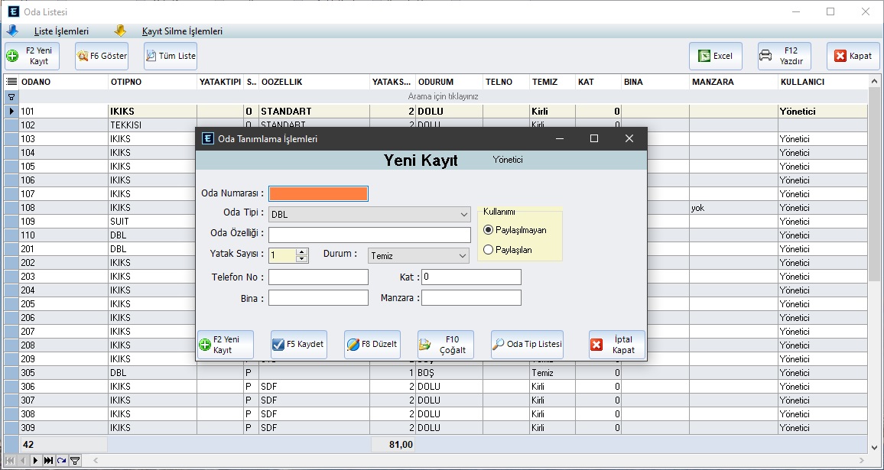Image resolution: width=884 pixels, height=470 pixels.
Task: Open the Durum dropdown showing Temiz
Action: point(463,256)
